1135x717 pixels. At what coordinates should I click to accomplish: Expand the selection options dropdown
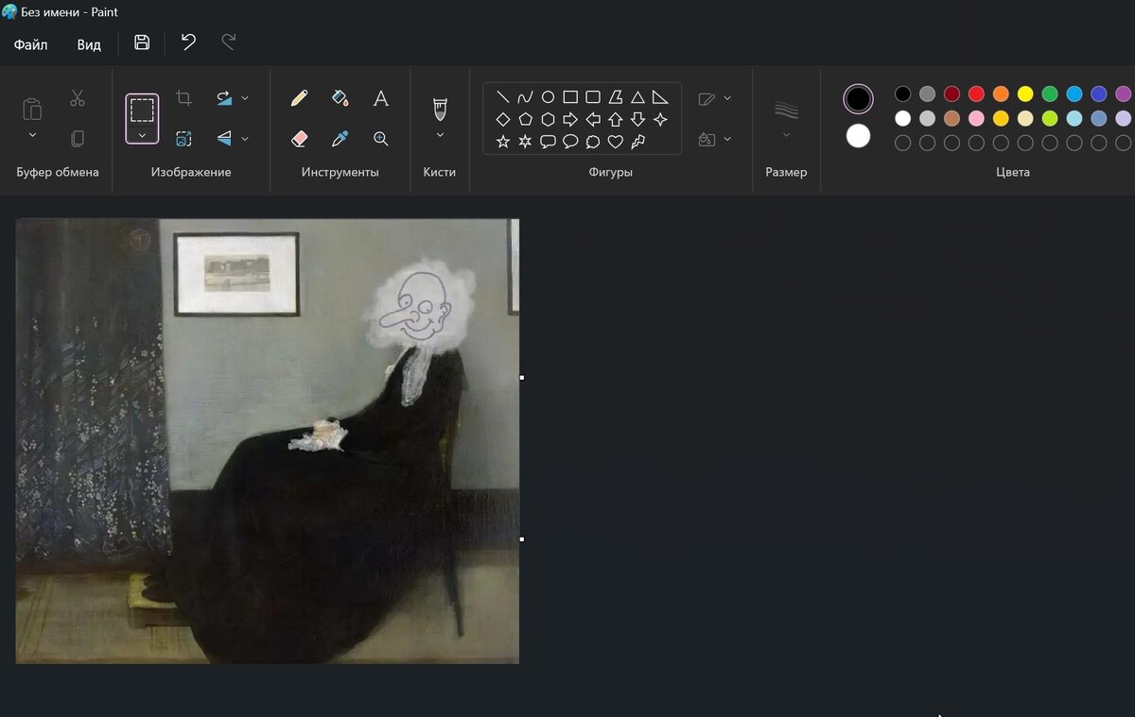pyautogui.click(x=142, y=135)
